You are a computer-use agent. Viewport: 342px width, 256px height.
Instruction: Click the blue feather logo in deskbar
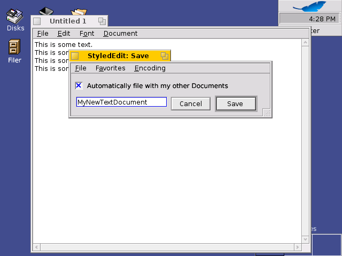tap(309, 6)
